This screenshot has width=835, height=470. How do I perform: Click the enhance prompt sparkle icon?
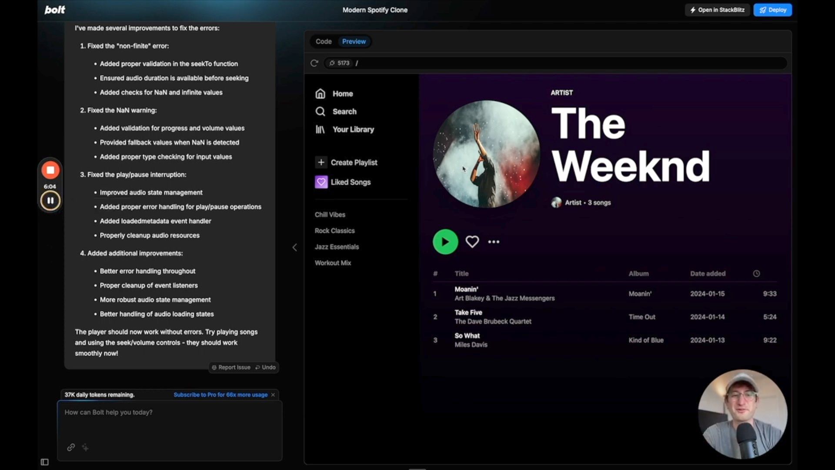click(85, 447)
